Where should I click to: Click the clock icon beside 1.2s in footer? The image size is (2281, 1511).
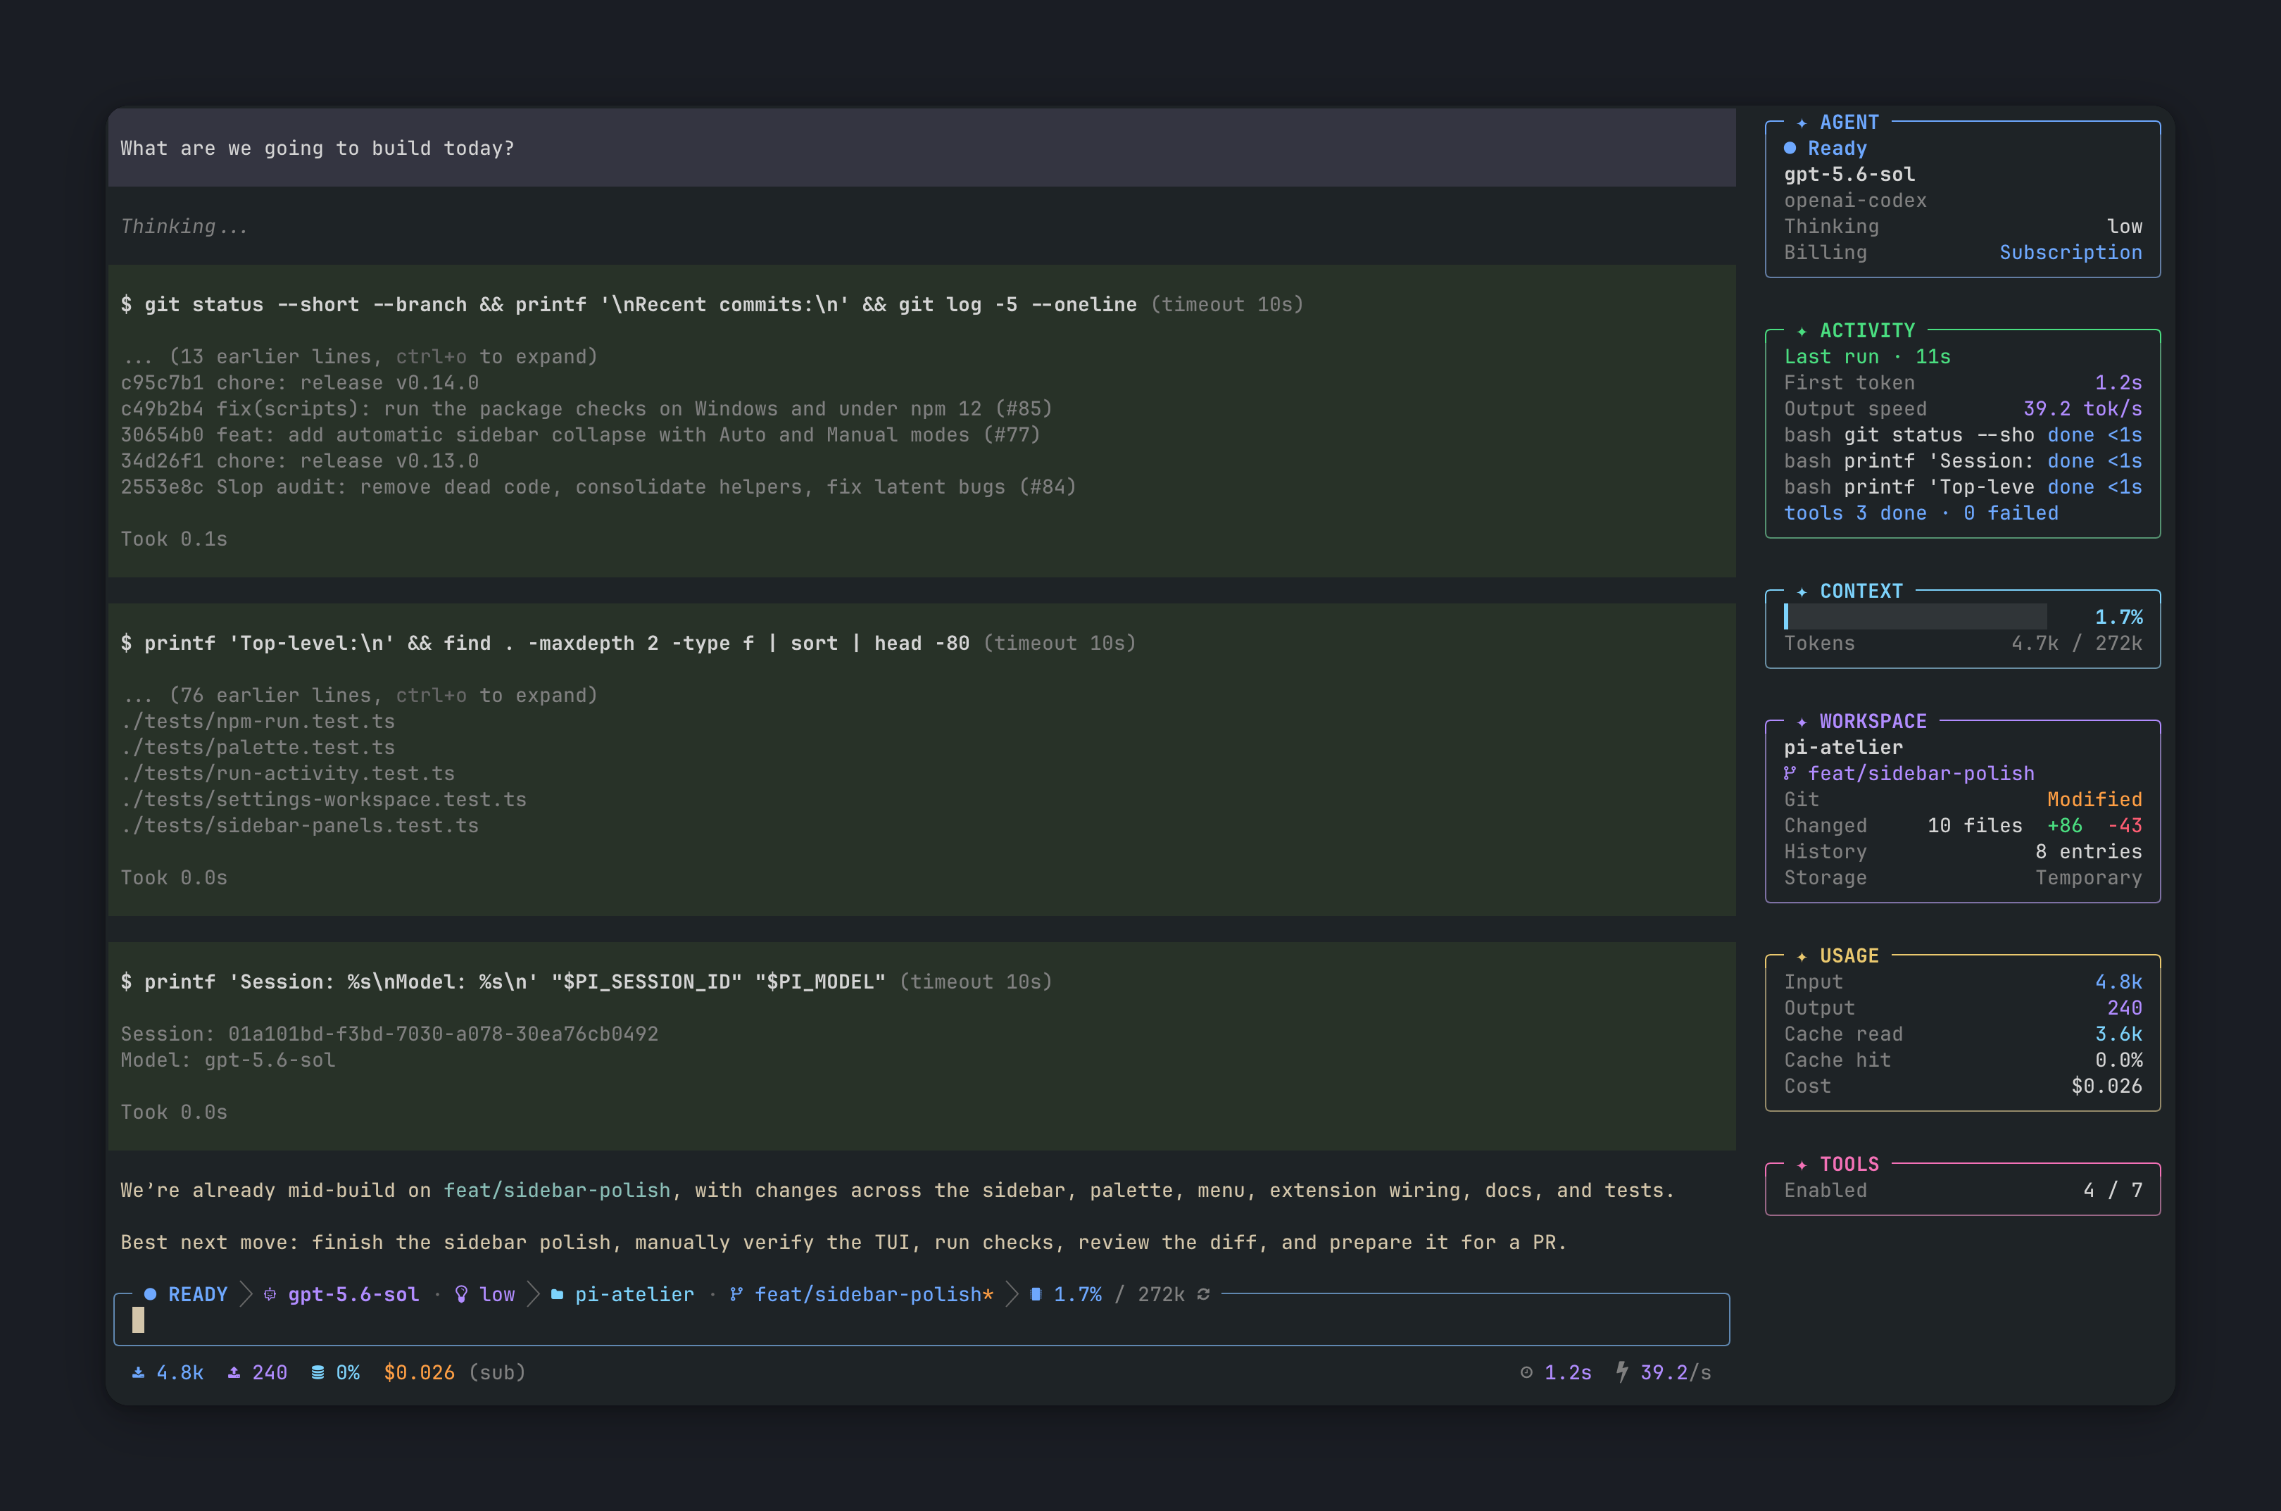coord(1527,1372)
